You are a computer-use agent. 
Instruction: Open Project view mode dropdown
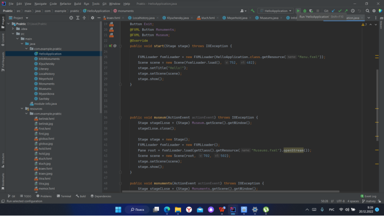tap(18, 18)
